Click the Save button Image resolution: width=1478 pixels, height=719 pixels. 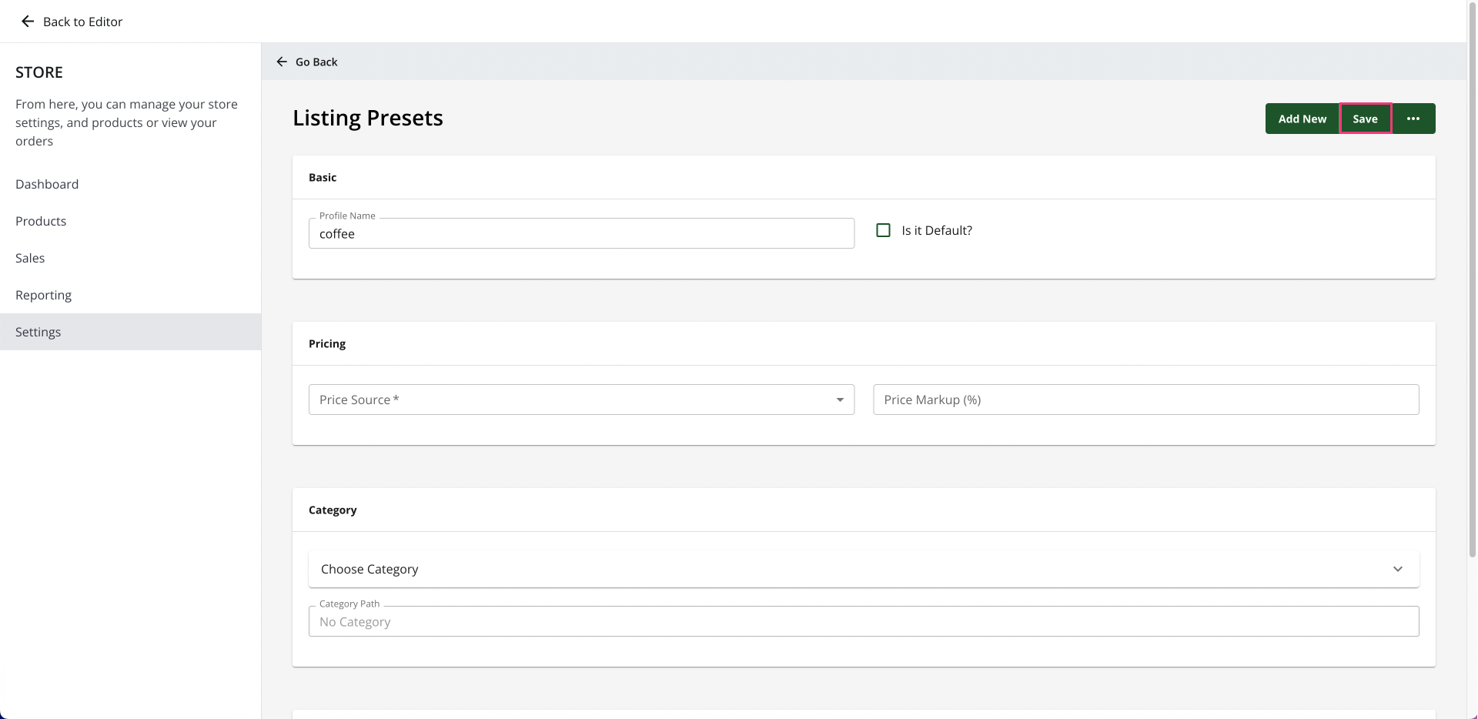pyautogui.click(x=1365, y=119)
